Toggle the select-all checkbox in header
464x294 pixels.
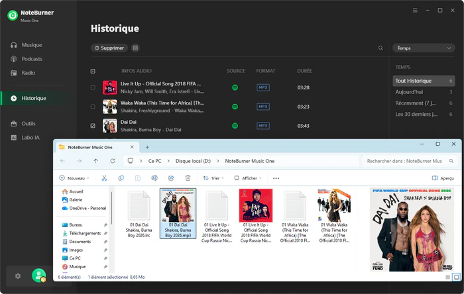93,71
